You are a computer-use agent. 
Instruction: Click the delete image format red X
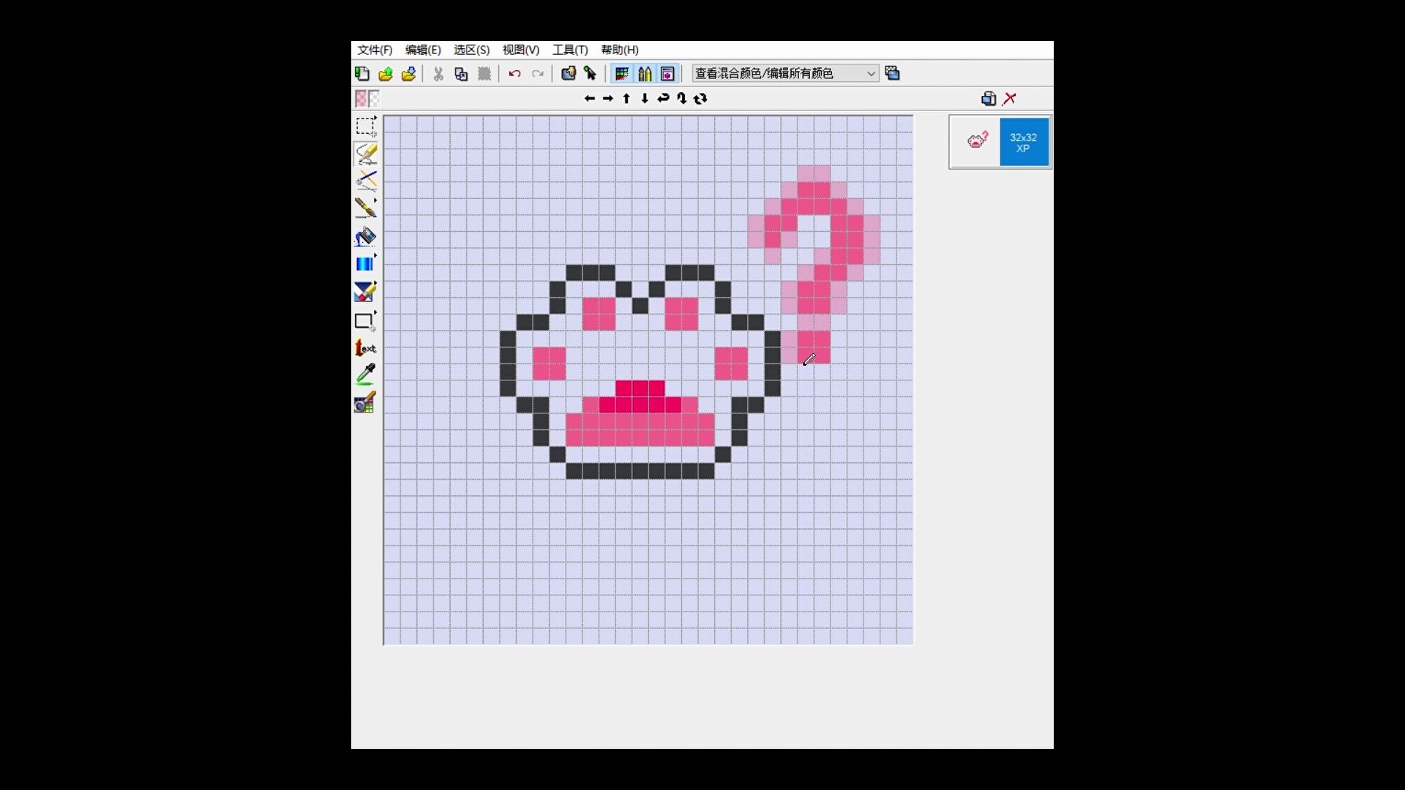[x=1010, y=99]
